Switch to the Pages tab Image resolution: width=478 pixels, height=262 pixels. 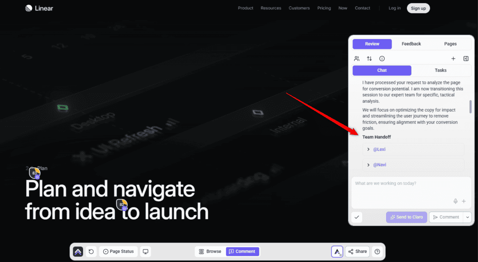450,44
